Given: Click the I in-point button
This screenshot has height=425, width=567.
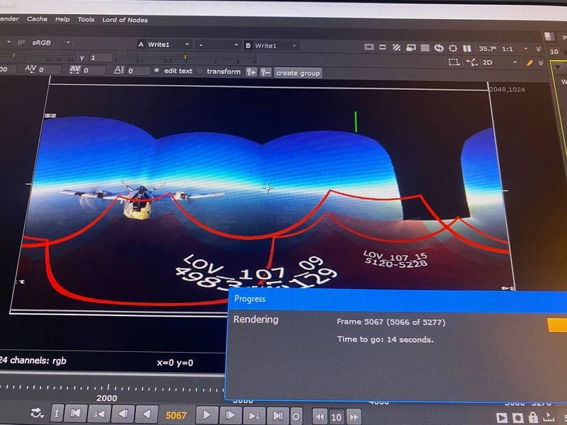Looking at the screenshot, I should 57,413.
